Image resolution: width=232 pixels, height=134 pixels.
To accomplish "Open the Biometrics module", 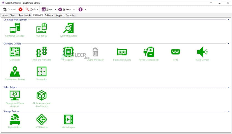I will click(x=42, y=73).
